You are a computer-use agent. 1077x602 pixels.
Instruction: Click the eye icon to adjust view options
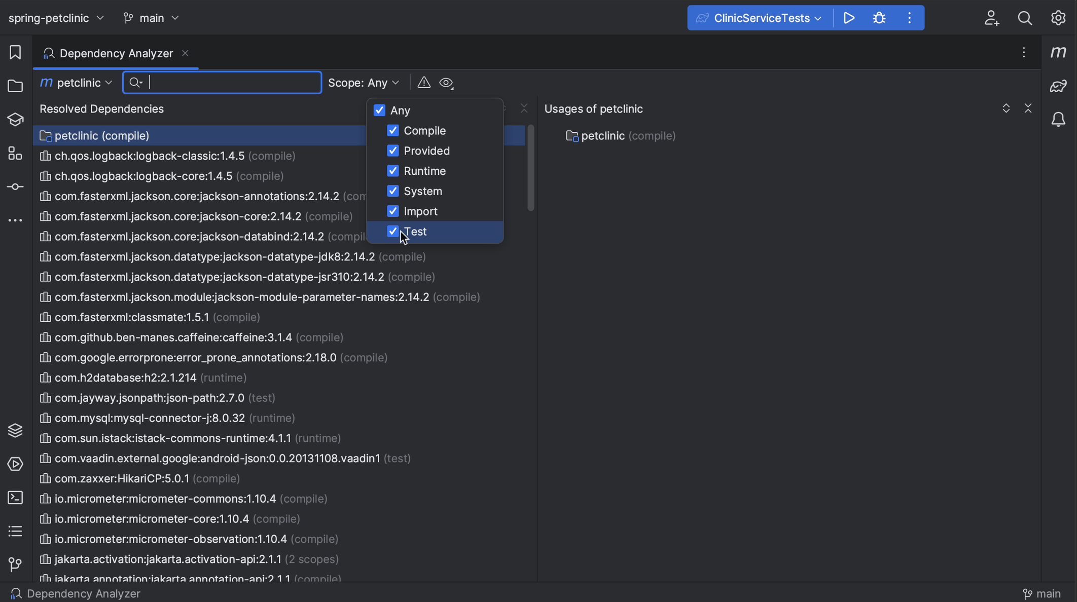[446, 82]
